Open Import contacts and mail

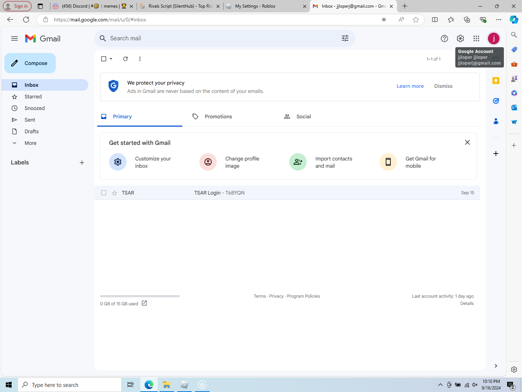(325, 162)
